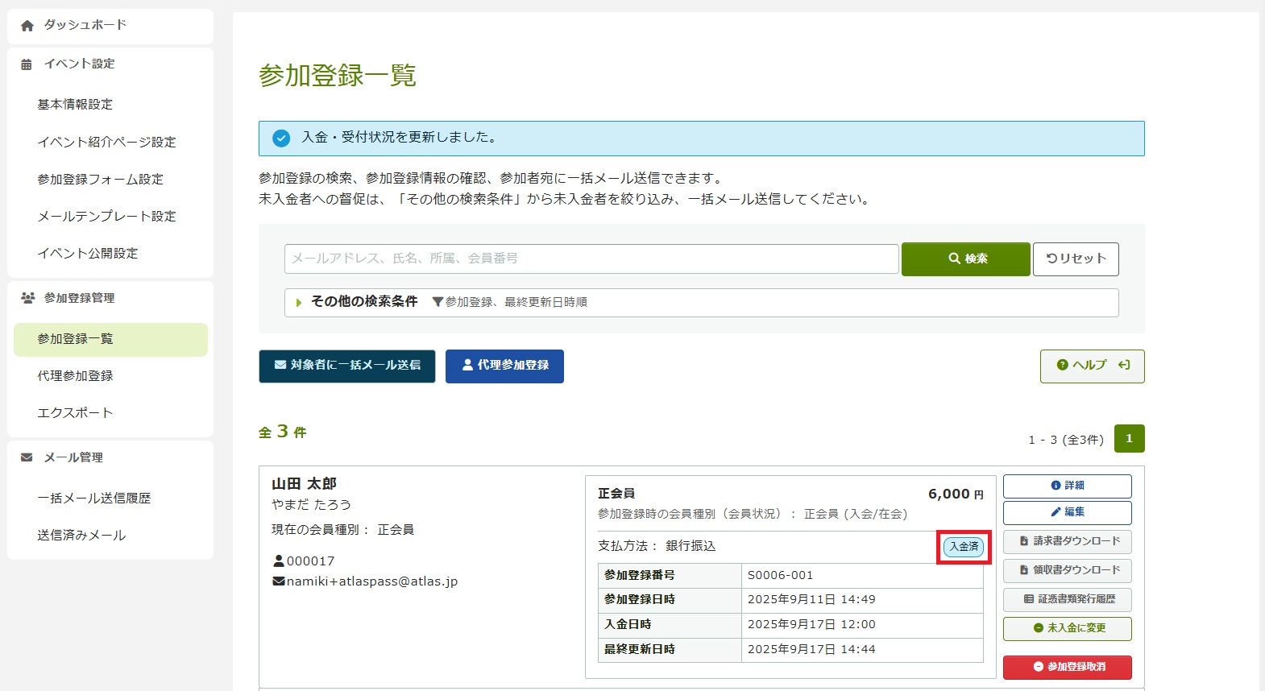Click the envelope icon next to namiki email
The width and height of the screenshot is (1265, 691).
279,581
